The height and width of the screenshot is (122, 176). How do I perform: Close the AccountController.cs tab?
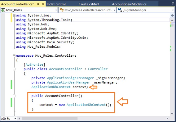click(43, 4)
